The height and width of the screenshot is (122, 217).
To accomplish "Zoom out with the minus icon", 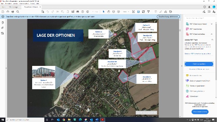I will tap(114, 12).
